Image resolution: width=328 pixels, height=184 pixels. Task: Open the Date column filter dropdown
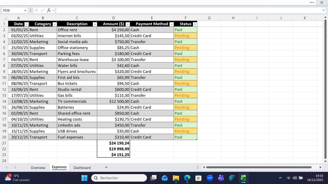[26, 24]
